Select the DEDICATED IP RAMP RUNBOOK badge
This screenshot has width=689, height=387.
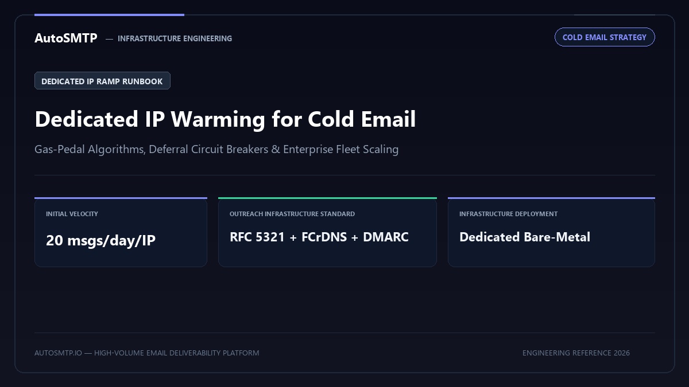[x=102, y=81]
